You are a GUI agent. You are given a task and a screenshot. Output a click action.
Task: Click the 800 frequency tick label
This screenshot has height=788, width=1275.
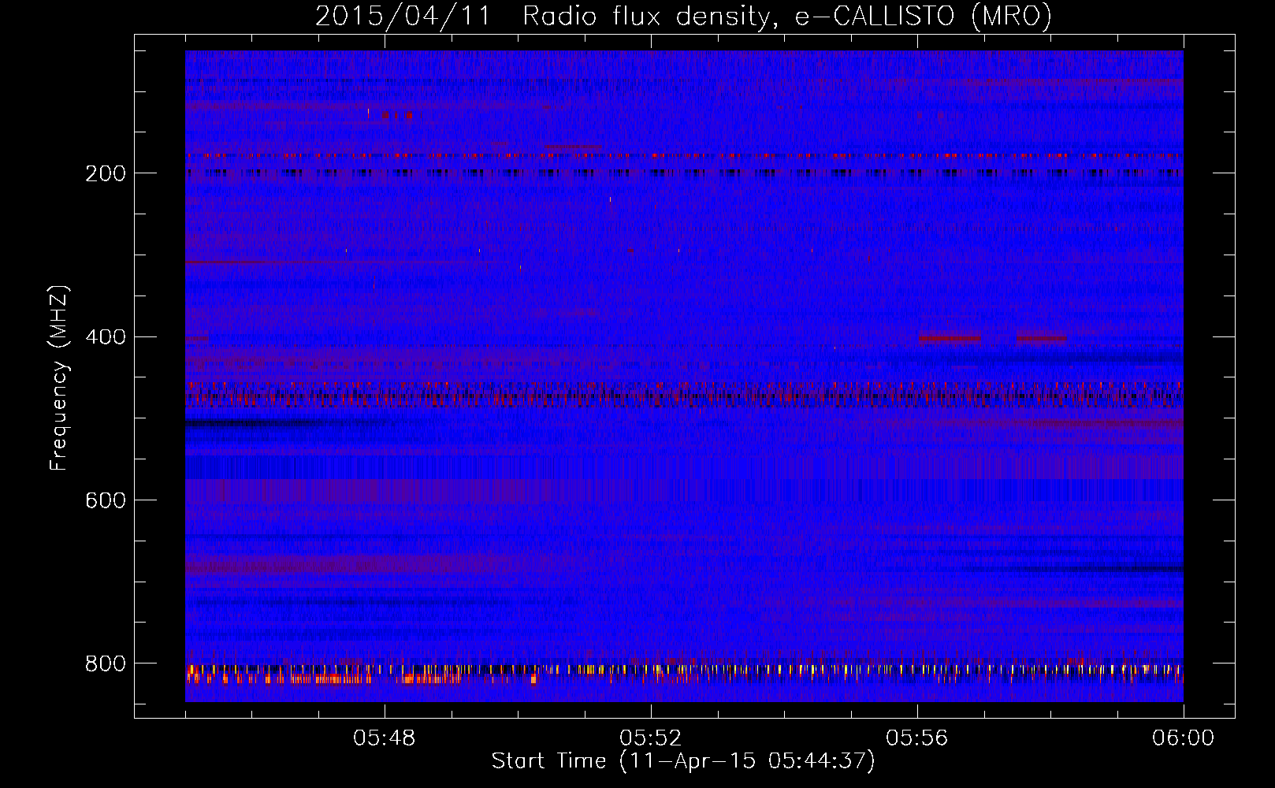[106, 663]
